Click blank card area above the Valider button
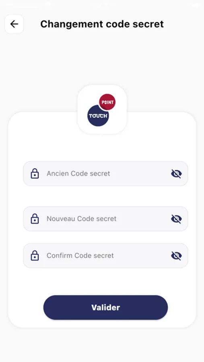204x362 pixels. point(105,282)
